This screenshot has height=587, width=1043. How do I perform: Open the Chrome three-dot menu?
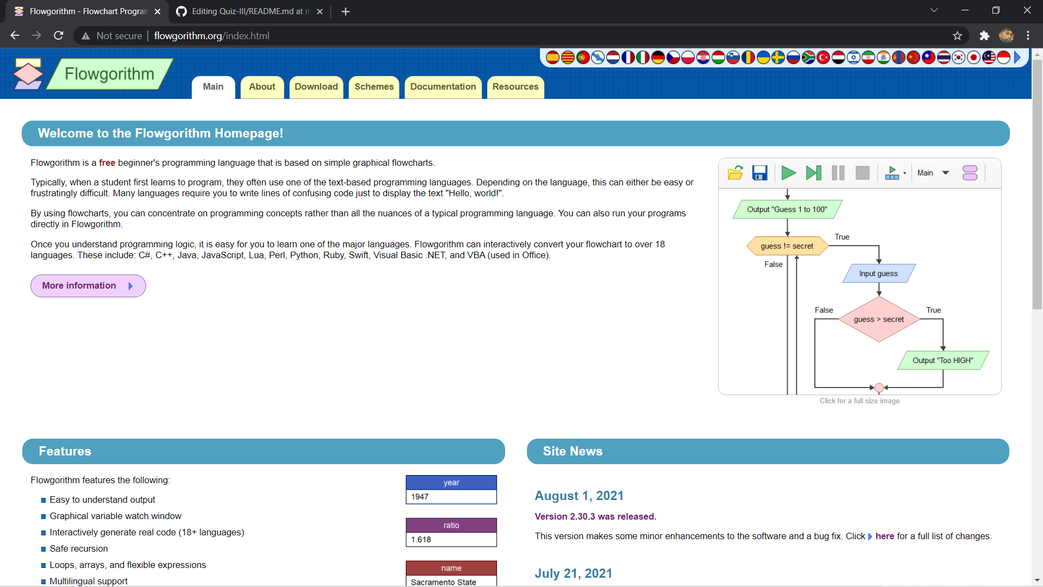pos(1028,36)
